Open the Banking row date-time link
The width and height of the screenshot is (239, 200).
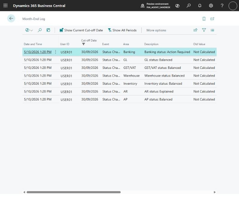point(38,52)
